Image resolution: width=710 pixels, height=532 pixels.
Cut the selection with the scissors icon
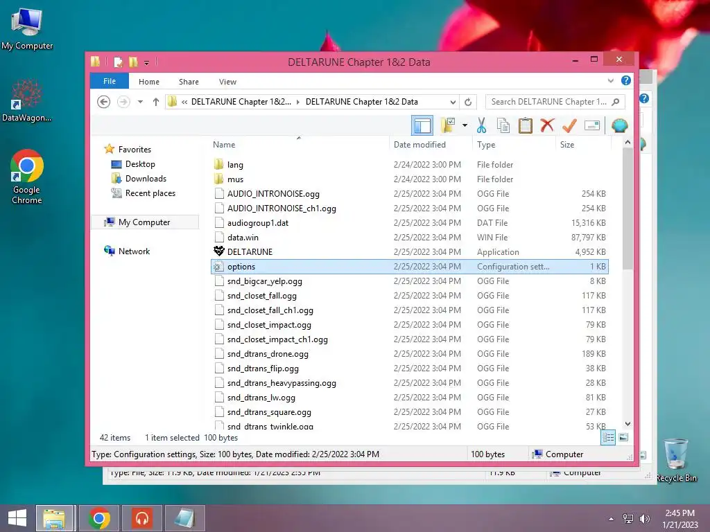pos(481,126)
